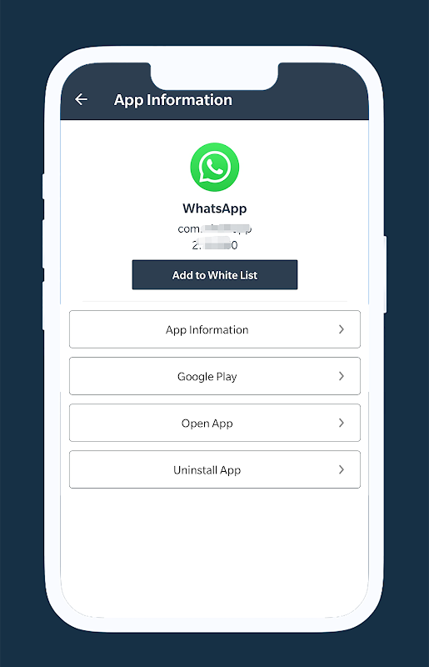Click the Add to White List button
Viewport: 429px width, 667px height.
(x=215, y=275)
